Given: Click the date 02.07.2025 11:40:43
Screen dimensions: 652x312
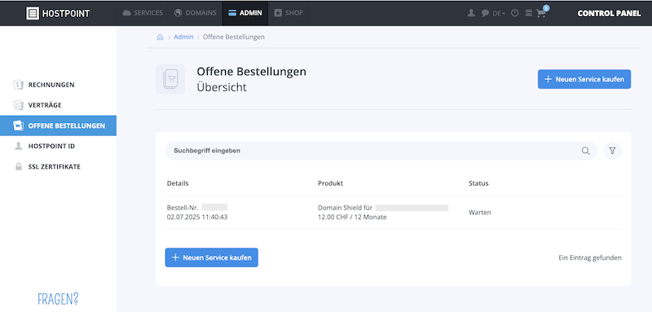Looking at the screenshot, I should point(197,217).
